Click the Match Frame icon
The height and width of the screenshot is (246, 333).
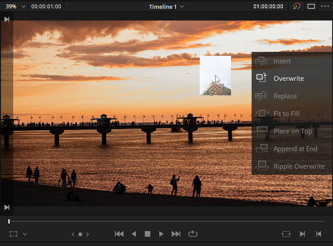(286, 234)
